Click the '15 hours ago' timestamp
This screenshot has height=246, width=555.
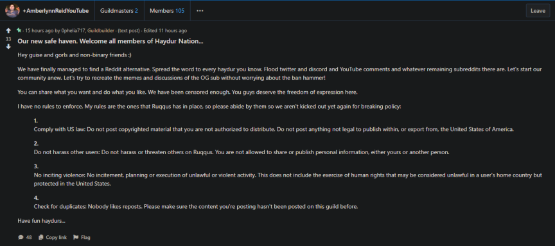pos(39,31)
